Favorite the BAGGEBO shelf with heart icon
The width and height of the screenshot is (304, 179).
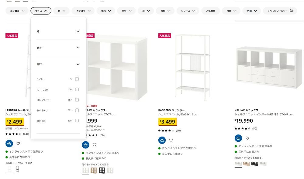point(171,140)
